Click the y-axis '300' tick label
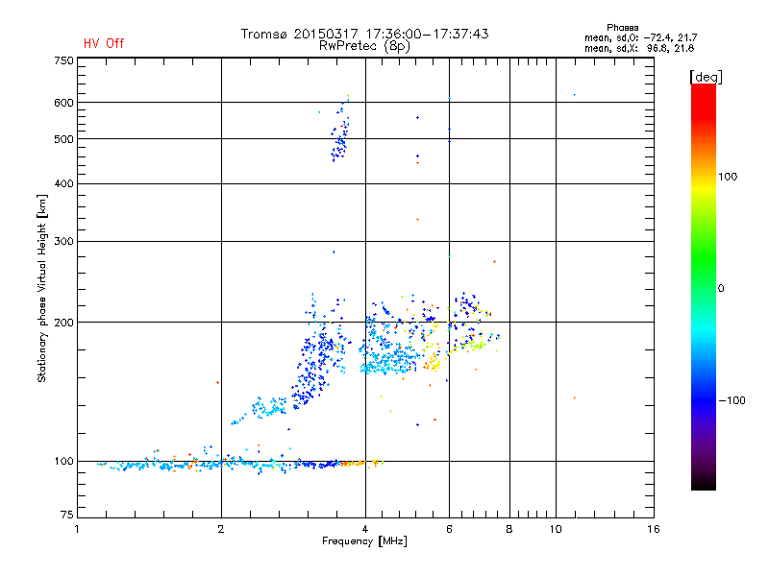 (x=64, y=242)
